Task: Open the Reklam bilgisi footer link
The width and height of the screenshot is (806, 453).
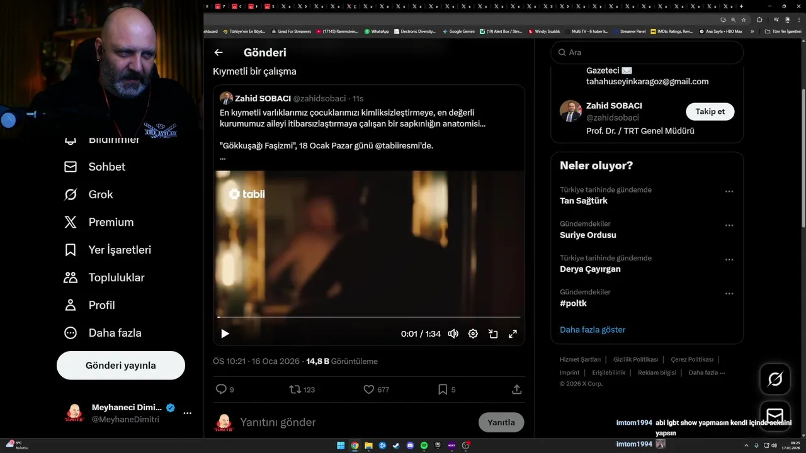Action: 657,372
